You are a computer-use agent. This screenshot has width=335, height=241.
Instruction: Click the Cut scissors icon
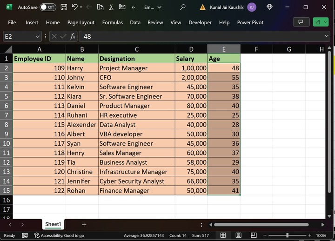[x=111, y=7]
